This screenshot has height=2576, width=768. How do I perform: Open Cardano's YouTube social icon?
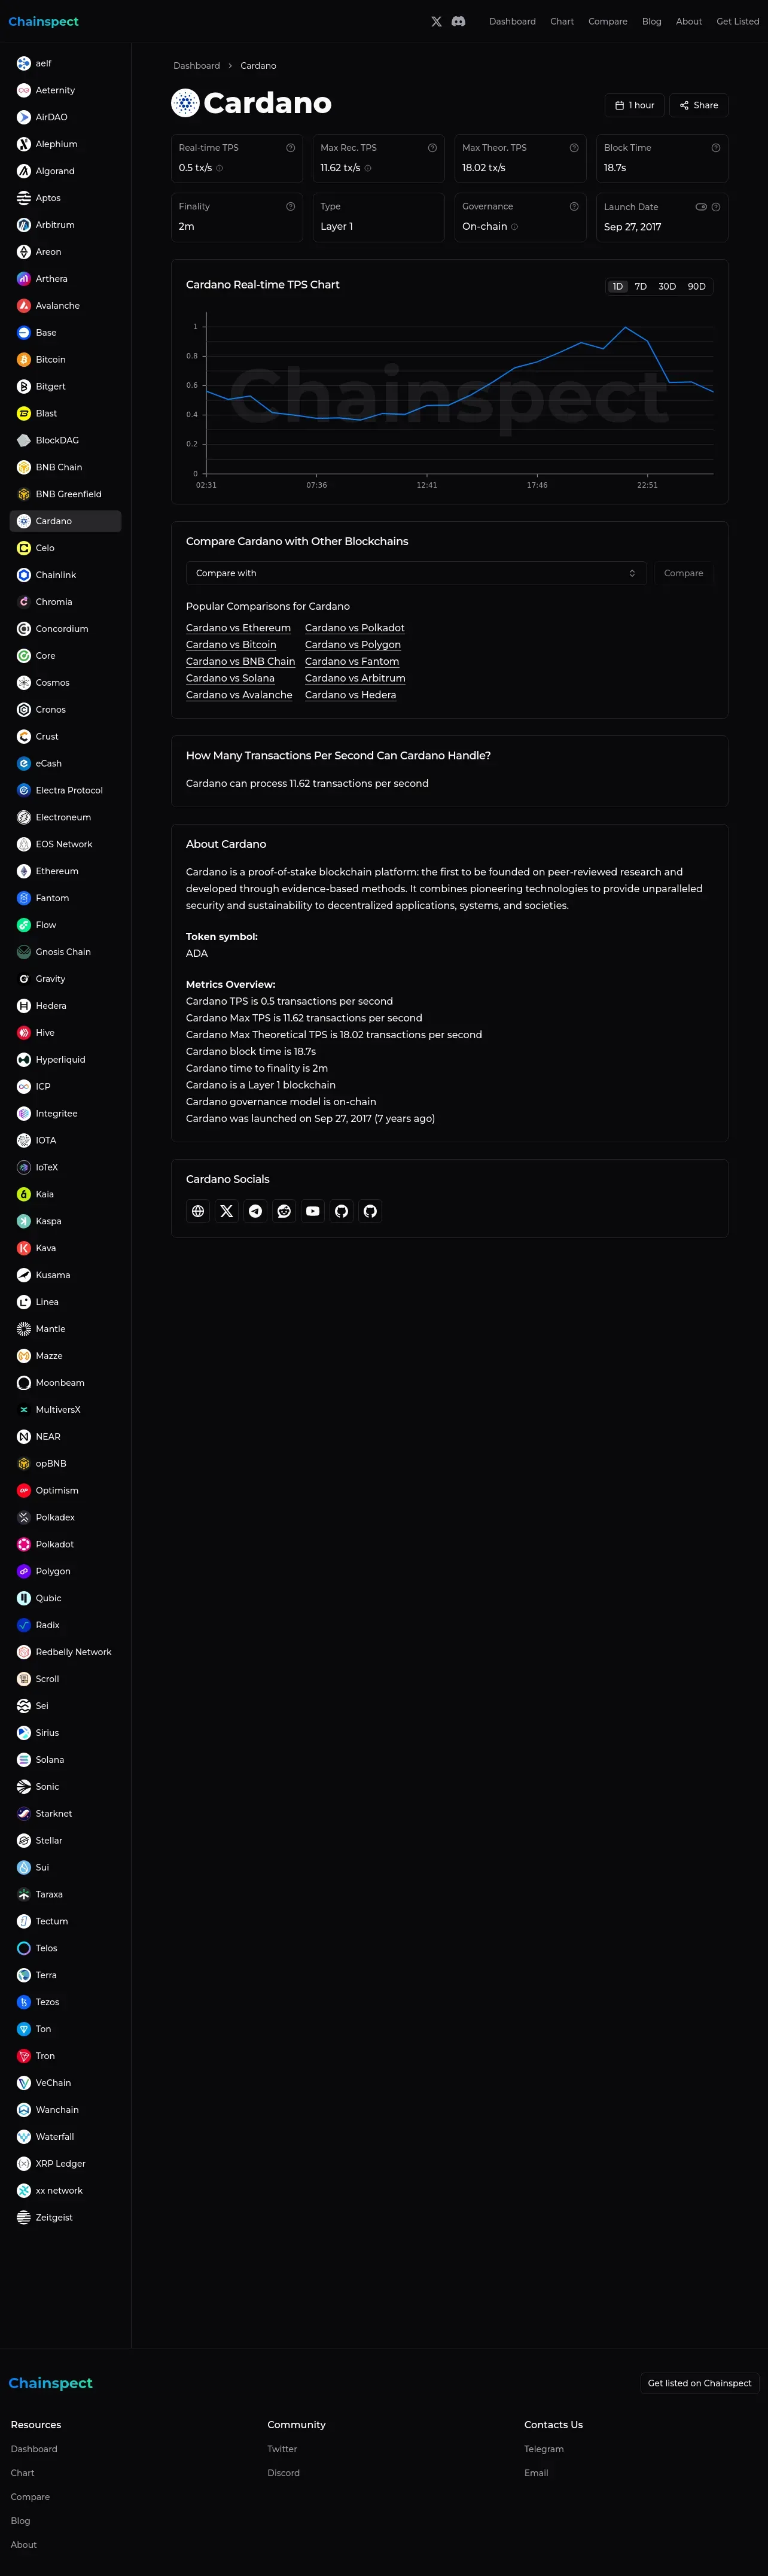point(313,1211)
